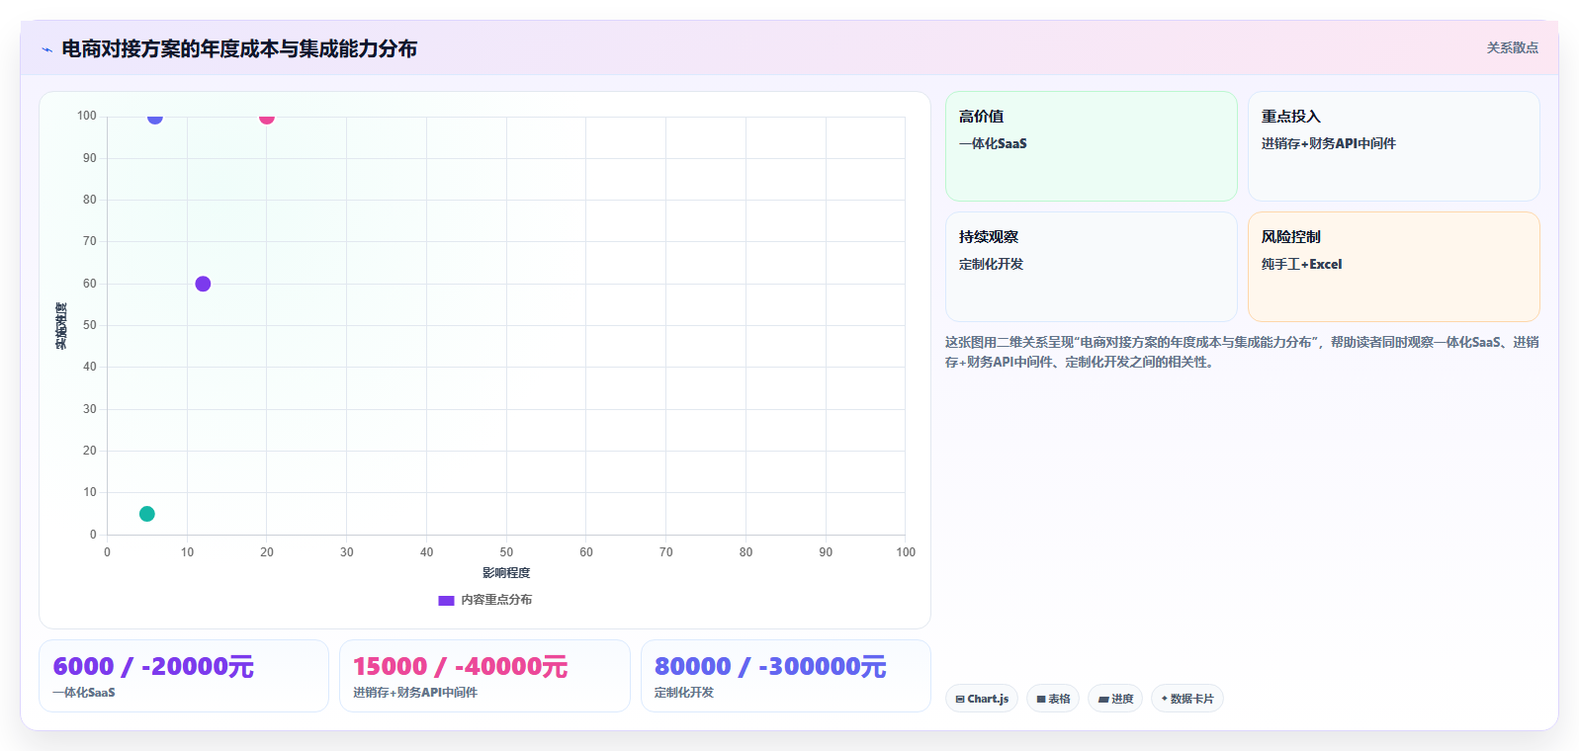Open the 持续观察 quadrant card
The height and width of the screenshot is (751, 1579).
(1092, 267)
